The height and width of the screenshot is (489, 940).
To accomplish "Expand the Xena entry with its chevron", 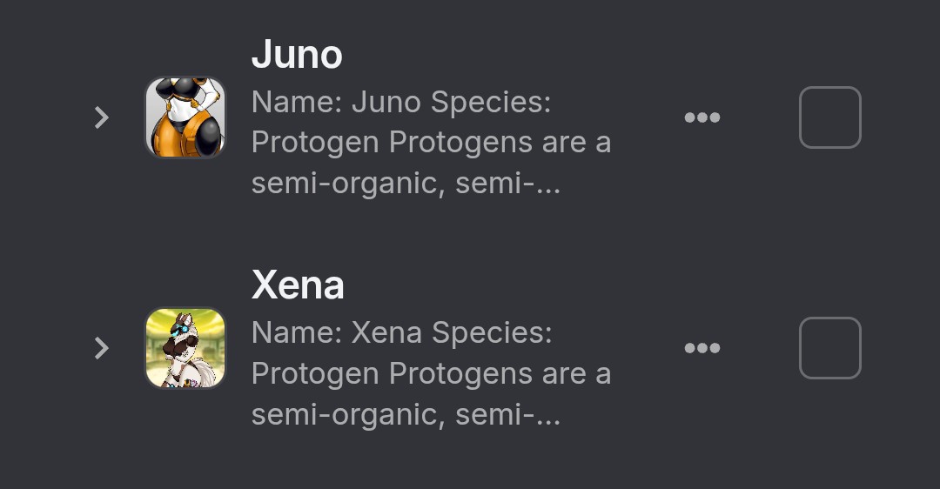I will pyautogui.click(x=102, y=348).
